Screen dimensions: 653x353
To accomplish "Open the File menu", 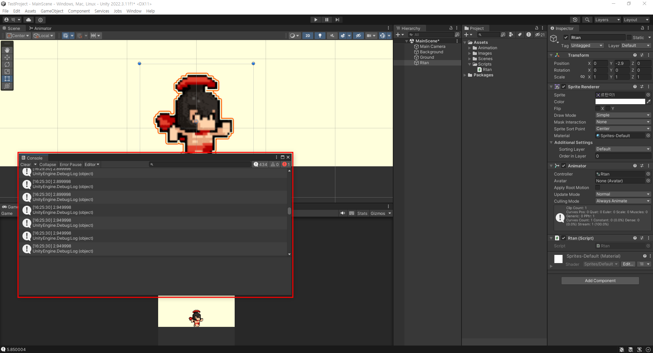I will (x=5, y=11).
